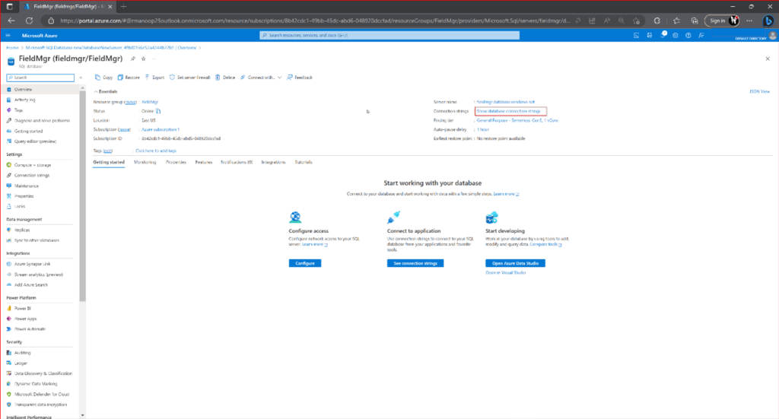The image size is (779, 419).
Task: Open the Azure portal hamburger menu
Action: click(x=8, y=36)
